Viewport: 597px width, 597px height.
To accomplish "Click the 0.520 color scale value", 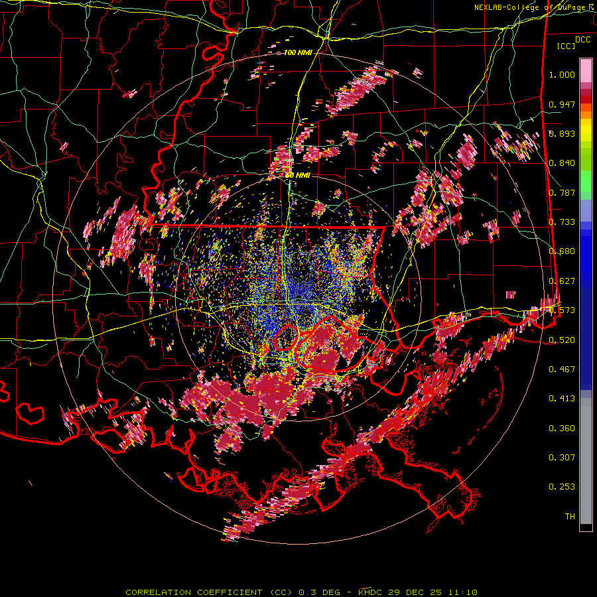I will tap(562, 340).
